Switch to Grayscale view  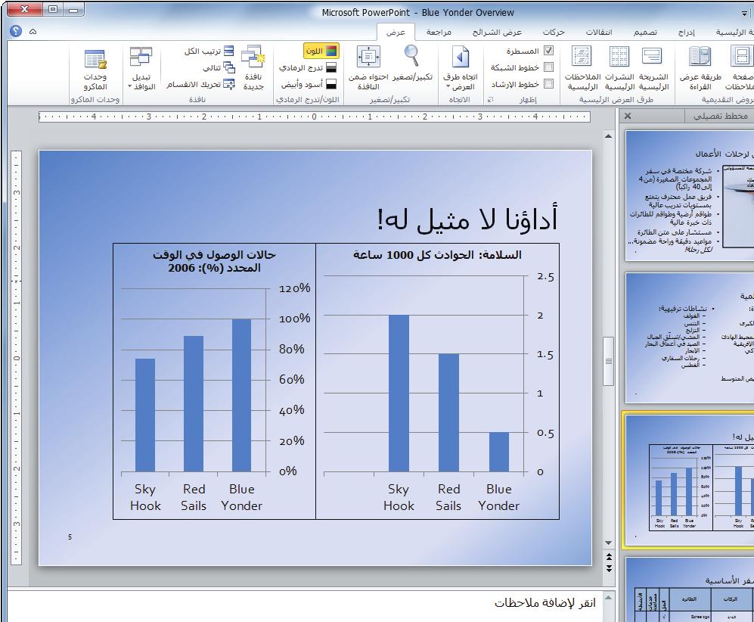click(308, 68)
